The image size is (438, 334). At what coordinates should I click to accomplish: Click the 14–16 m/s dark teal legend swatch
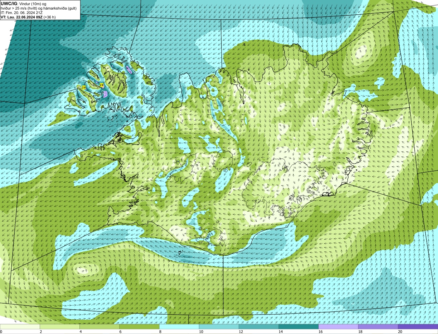[x=298, y=326]
